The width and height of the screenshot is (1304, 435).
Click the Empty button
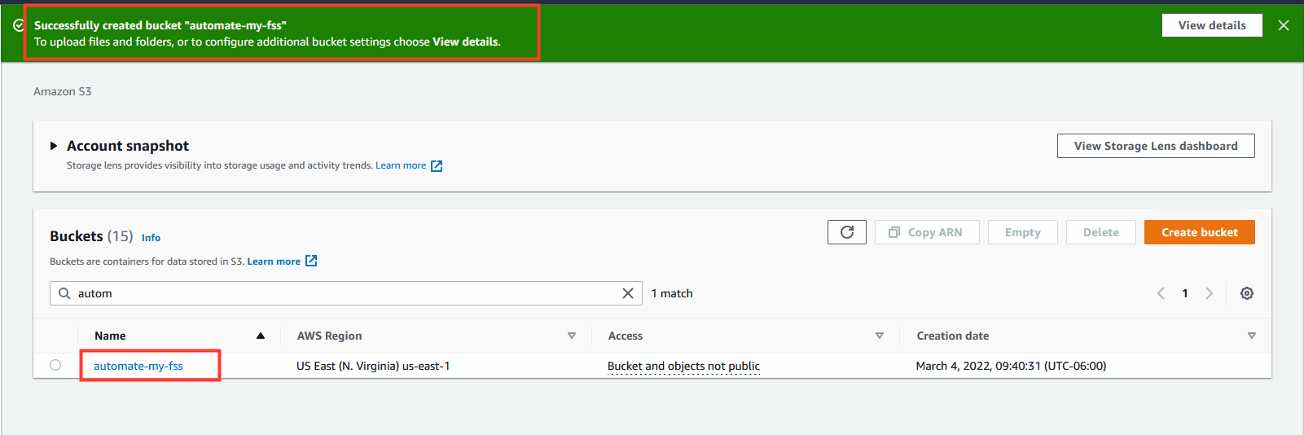point(1023,232)
